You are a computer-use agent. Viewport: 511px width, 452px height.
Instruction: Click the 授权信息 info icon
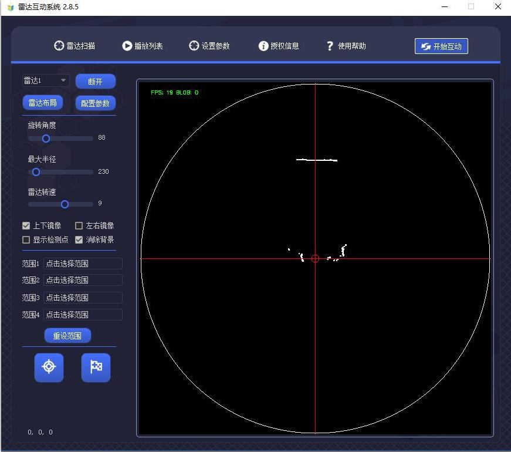tap(263, 46)
